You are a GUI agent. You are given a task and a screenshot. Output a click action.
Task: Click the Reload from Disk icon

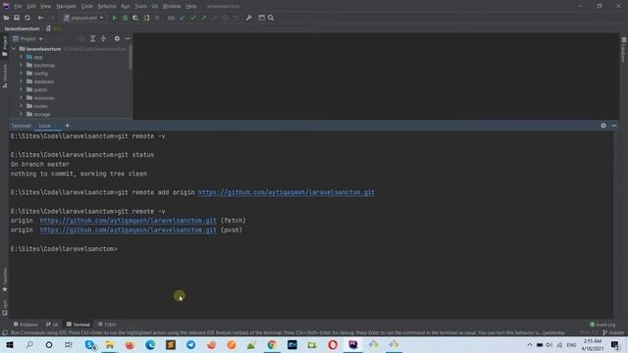27,18
